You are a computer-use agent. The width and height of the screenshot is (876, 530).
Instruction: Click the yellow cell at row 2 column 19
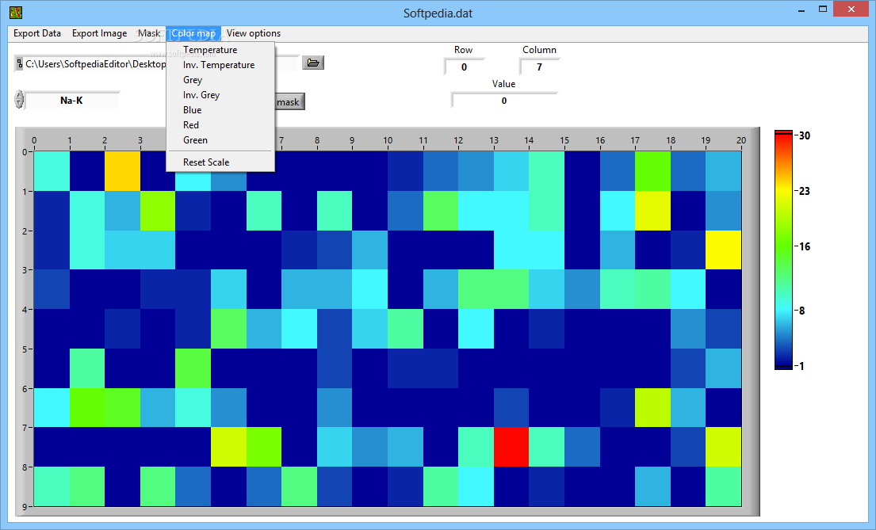(x=724, y=250)
